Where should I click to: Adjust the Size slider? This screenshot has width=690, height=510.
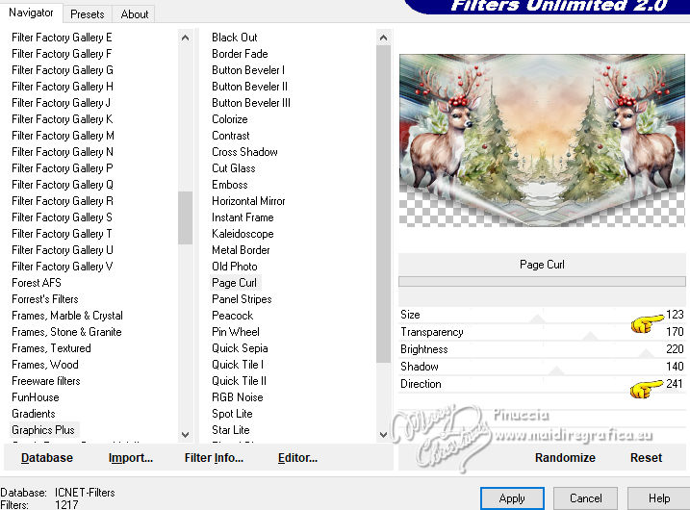(537, 319)
